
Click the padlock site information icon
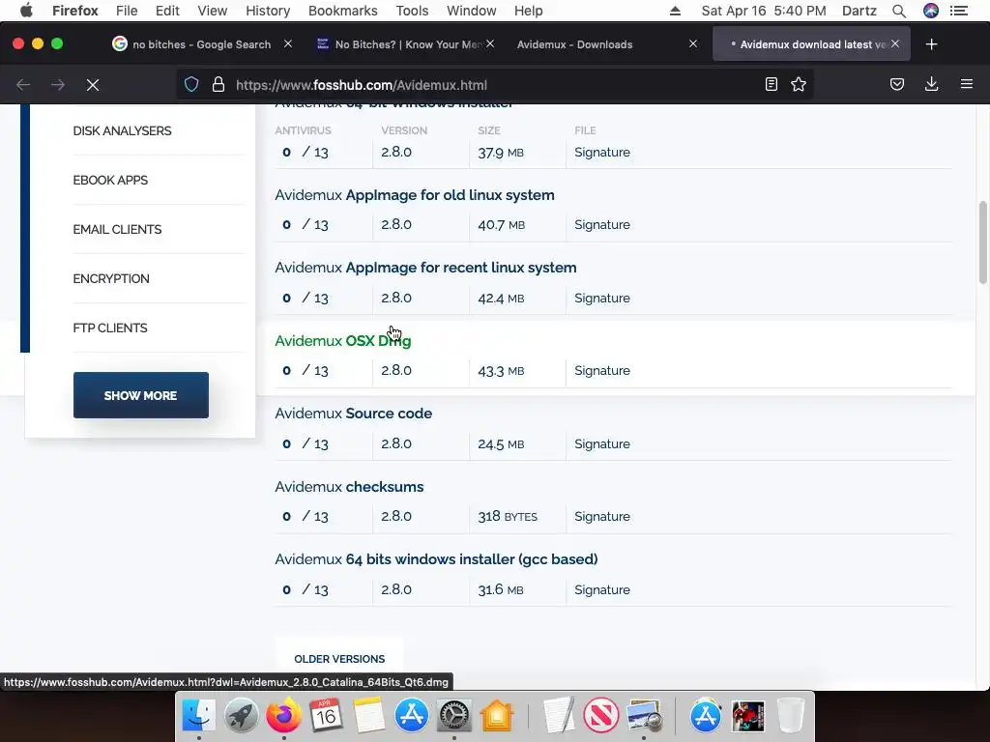(218, 85)
